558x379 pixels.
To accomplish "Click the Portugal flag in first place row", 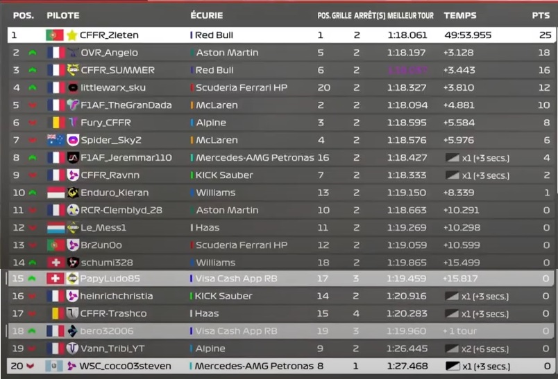I will [x=55, y=35].
